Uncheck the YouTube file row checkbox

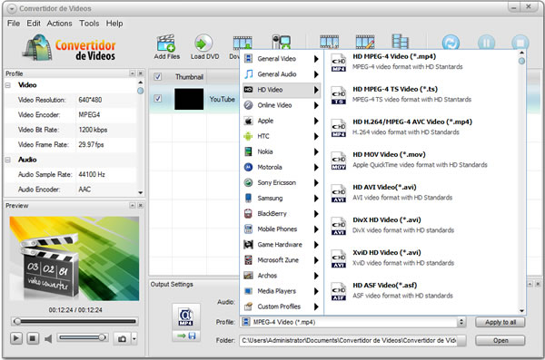click(x=158, y=99)
